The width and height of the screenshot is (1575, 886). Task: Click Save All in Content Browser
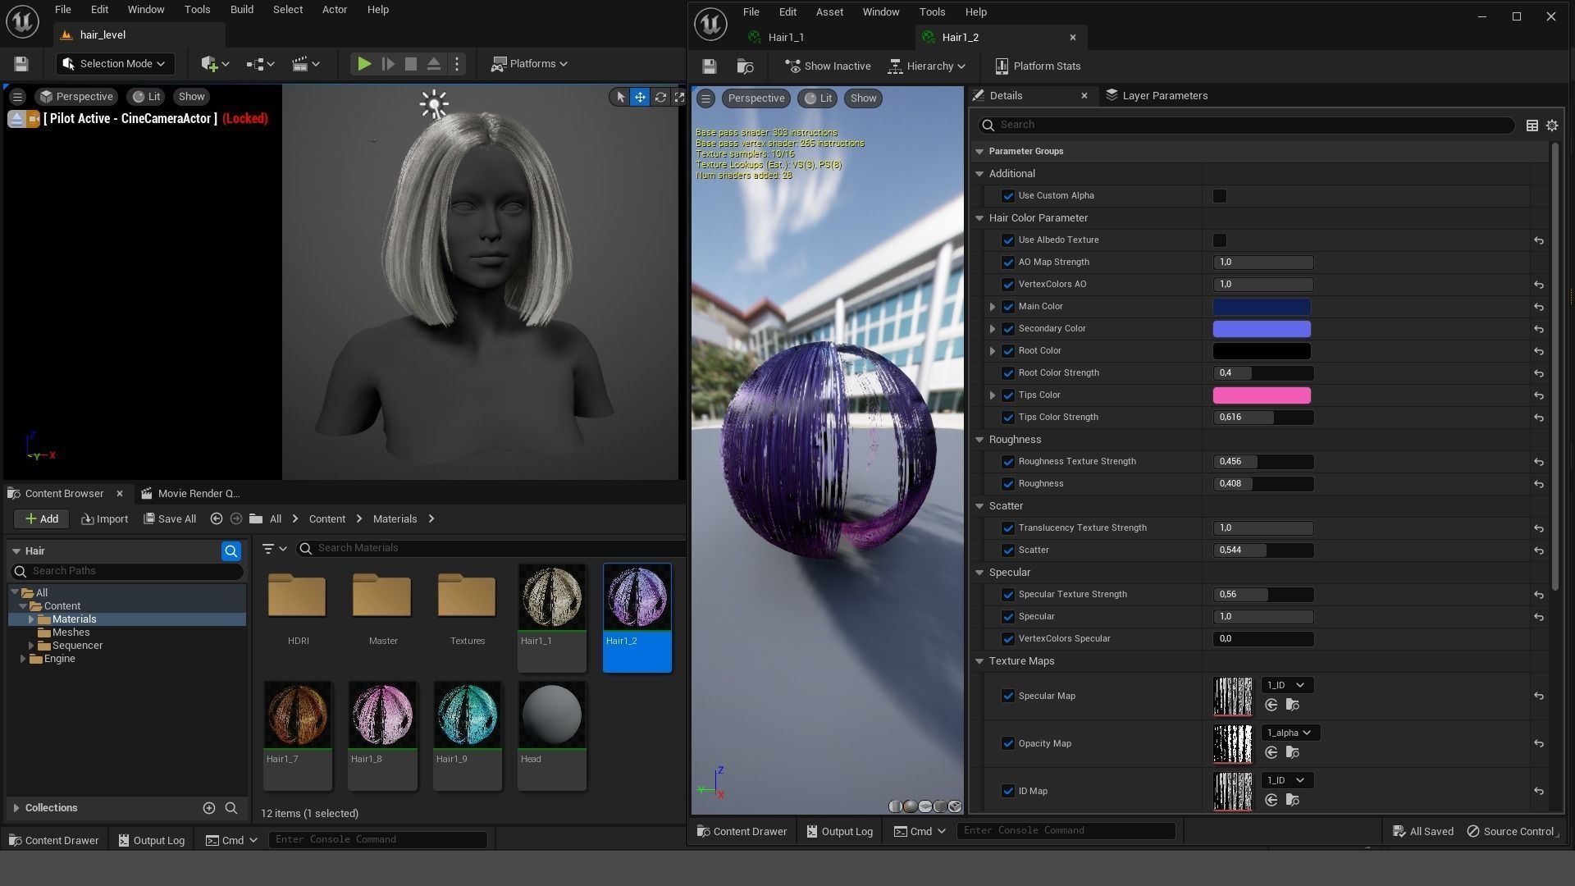click(x=170, y=519)
